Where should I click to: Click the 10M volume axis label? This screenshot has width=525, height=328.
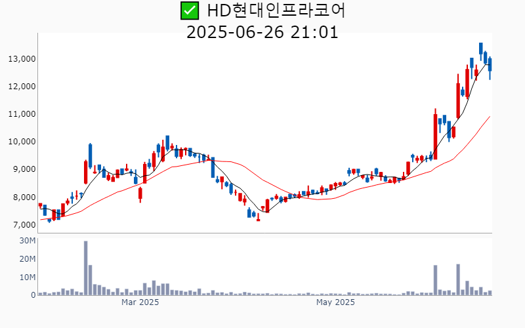tap(28, 277)
